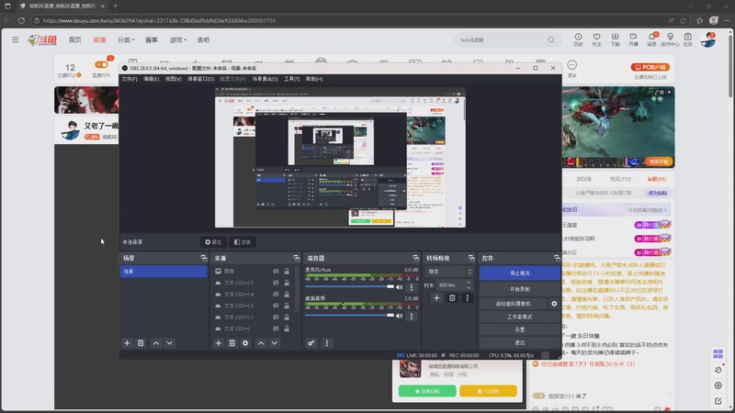Move source down in Sources panel
735x413 pixels.
pyautogui.click(x=275, y=343)
